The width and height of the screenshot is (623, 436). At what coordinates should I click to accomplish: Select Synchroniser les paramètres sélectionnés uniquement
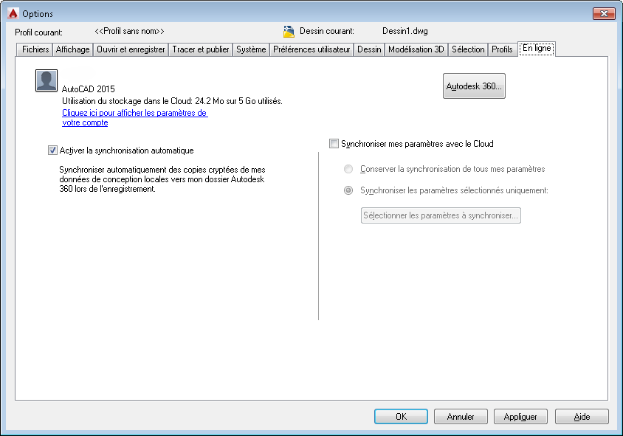(348, 190)
